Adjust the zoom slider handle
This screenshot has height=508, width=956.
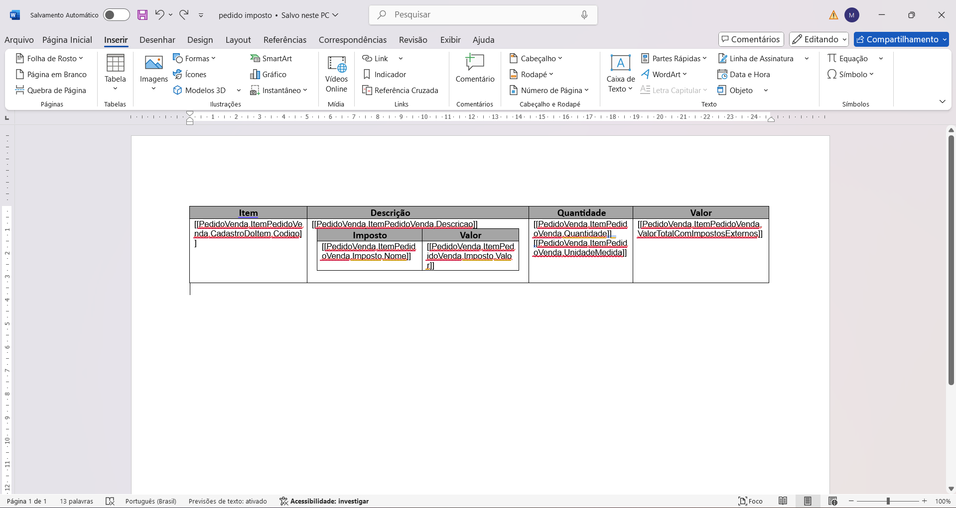click(888, 501)
